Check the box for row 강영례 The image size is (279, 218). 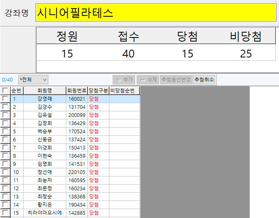tap(5, 99)
